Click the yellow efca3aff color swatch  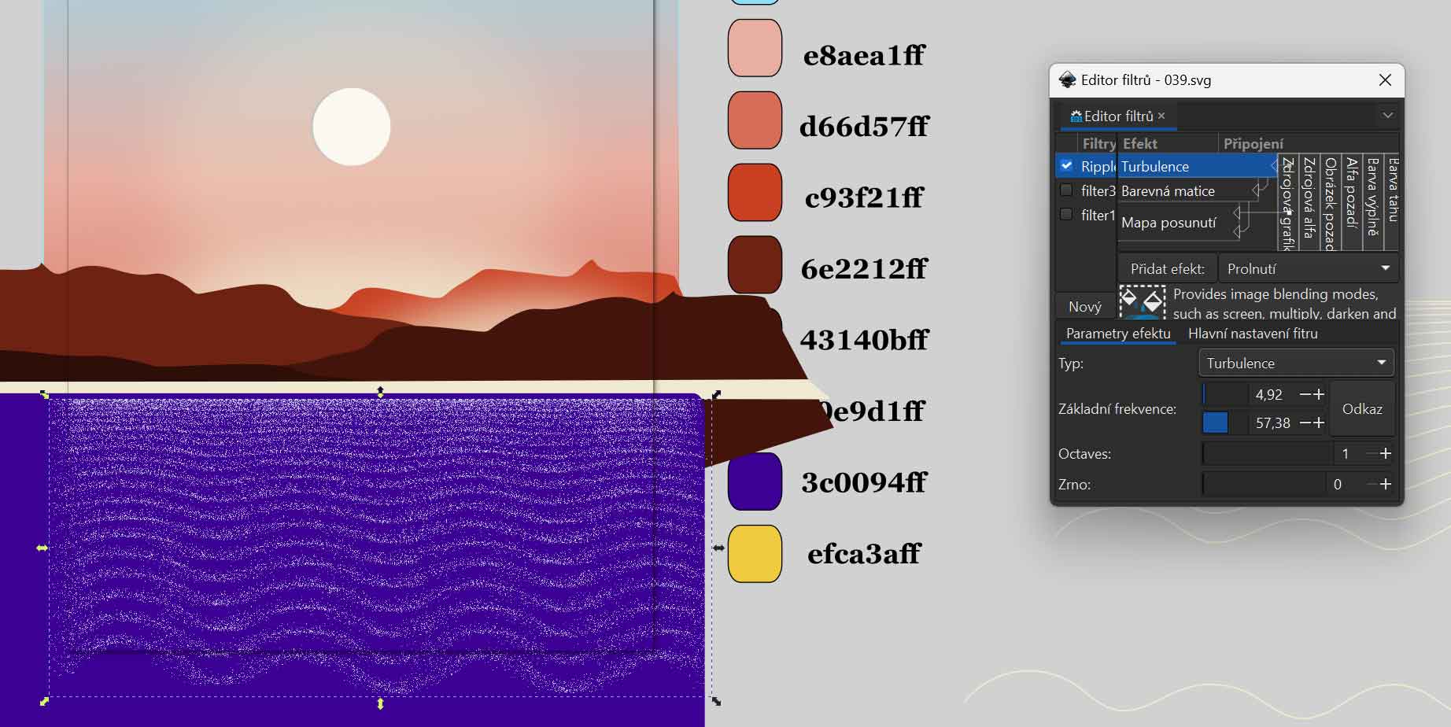pos(755,554)
